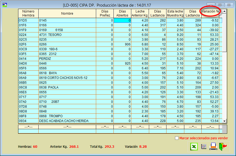
Task: Exit using the green door icon
Action: click(x=222, y=146)
